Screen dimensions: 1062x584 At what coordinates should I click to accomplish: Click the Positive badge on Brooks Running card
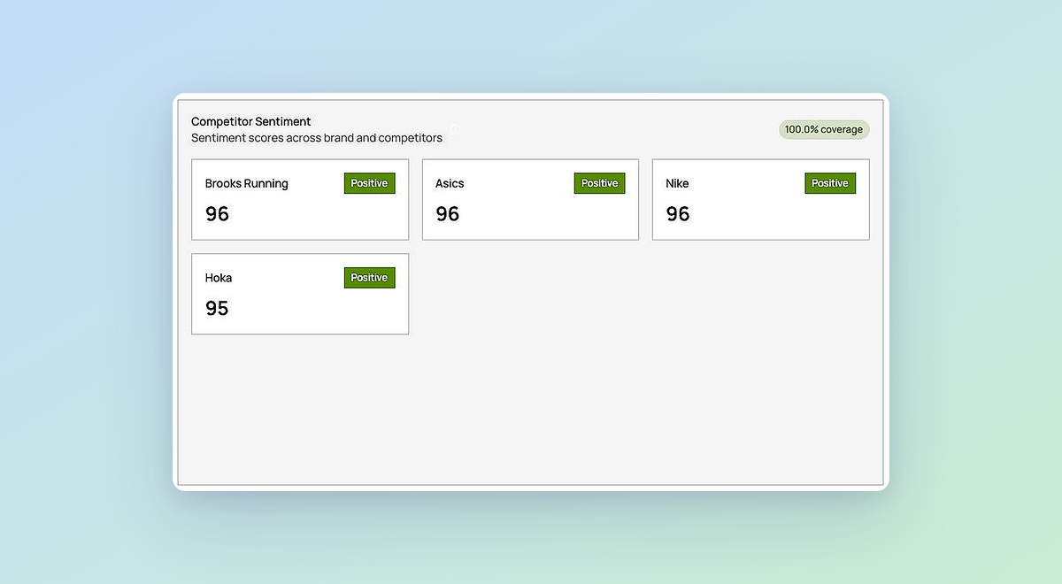click(369, 183)
